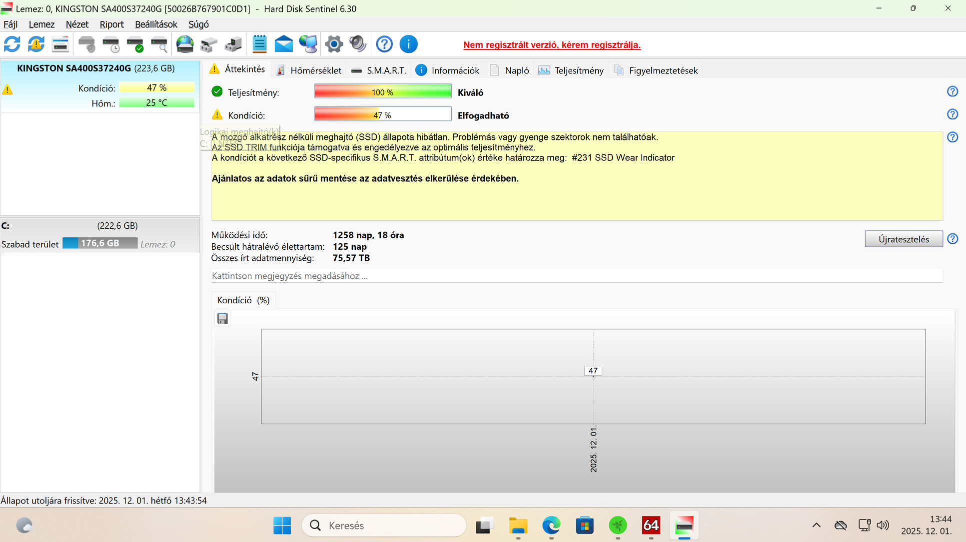Click the speaker sound icon in toolbar

(358, 44)
